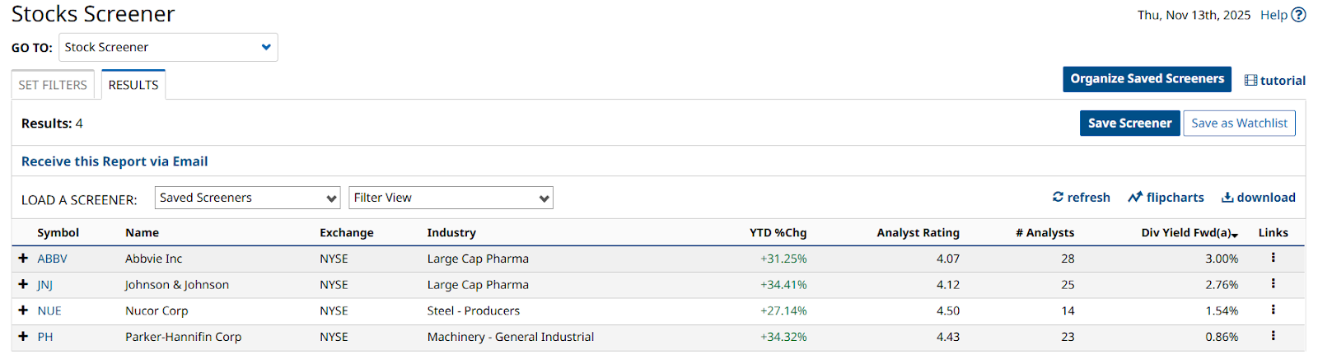Open the Saved Screeners dropdown
The image size is (1318, 364).
(x=247, y=198)
